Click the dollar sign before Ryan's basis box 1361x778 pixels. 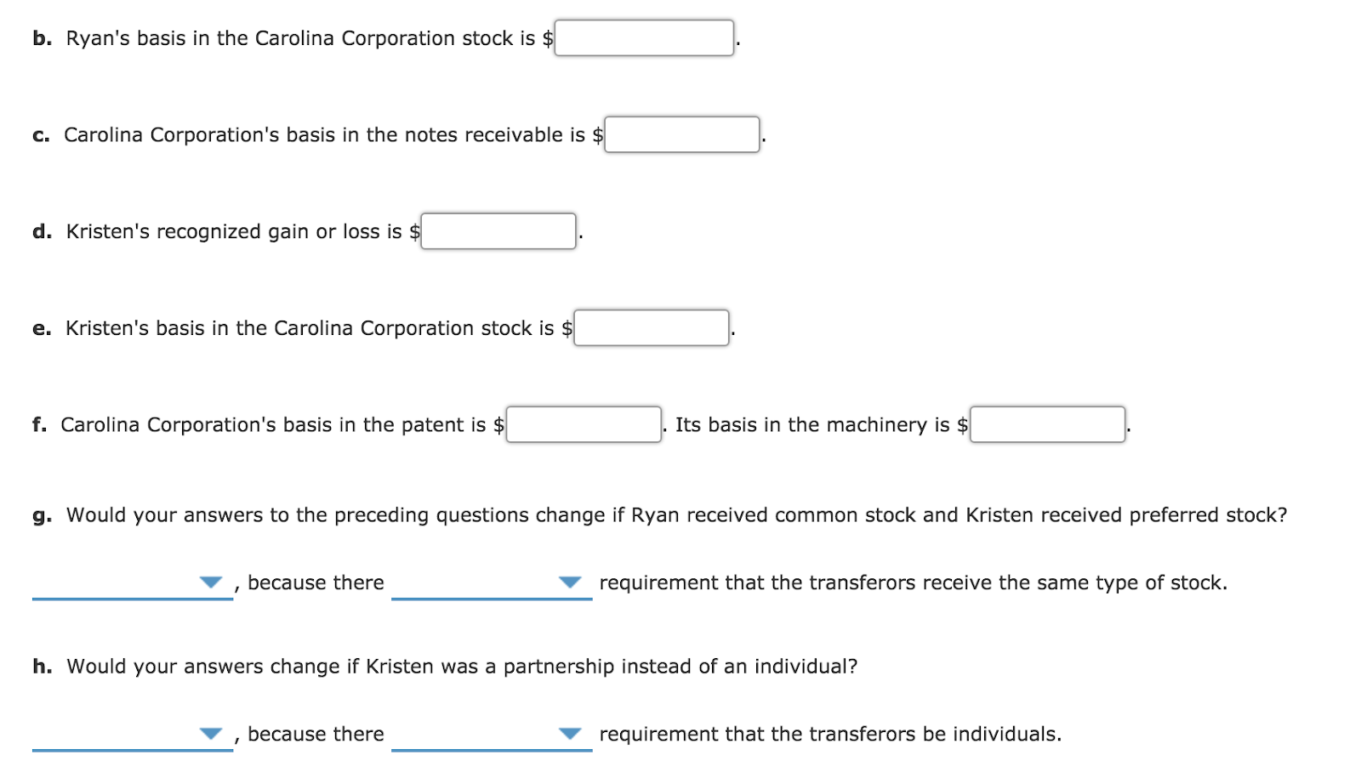click(x=548, y=38)
